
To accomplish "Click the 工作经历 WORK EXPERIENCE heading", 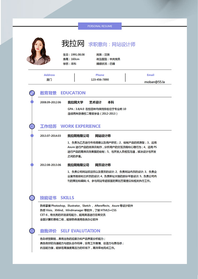I will point(70,126).
